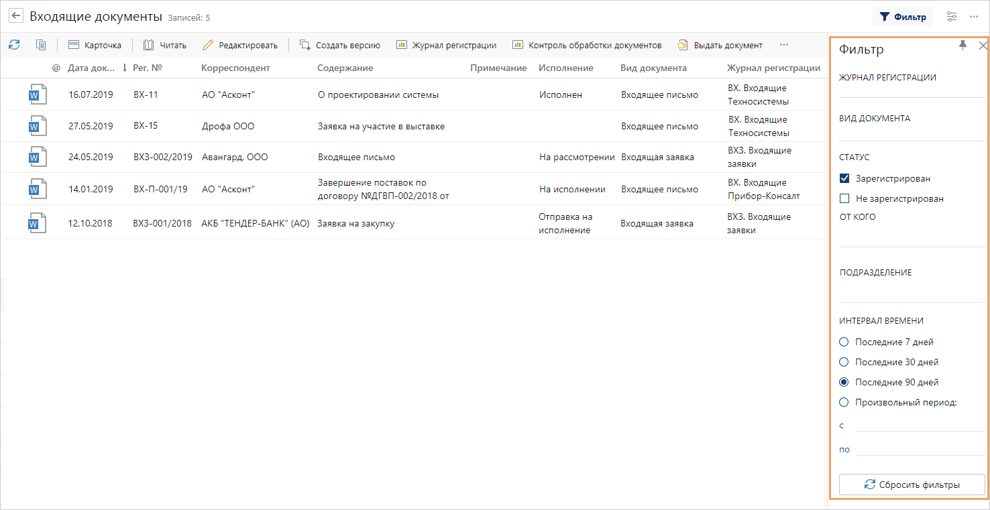Open Карточка from the toolbar
Viewport: 990px width, 510px height.
click(95, 45)
